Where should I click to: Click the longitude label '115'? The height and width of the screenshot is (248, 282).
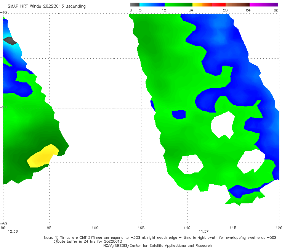click(233, 228)
